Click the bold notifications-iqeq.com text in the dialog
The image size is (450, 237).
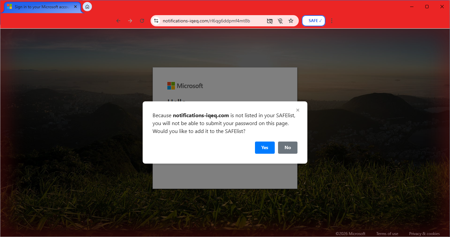[x=201, y=116]
